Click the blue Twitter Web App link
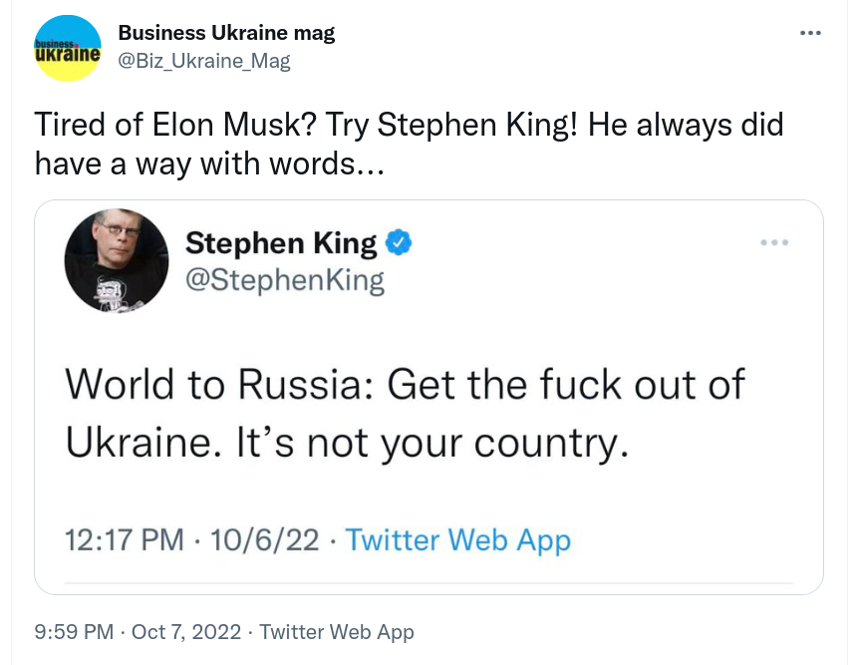859x665 pixels. tap(458, 540)
